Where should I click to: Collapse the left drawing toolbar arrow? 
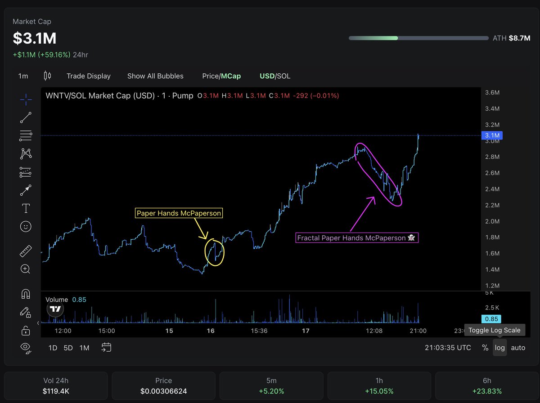(x=38, y=322)
